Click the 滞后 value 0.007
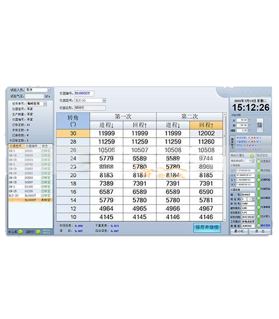 tap(79, 231)
